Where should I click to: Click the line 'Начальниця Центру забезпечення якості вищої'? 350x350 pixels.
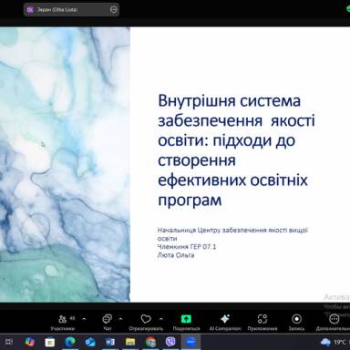click(x=232, y=230)
